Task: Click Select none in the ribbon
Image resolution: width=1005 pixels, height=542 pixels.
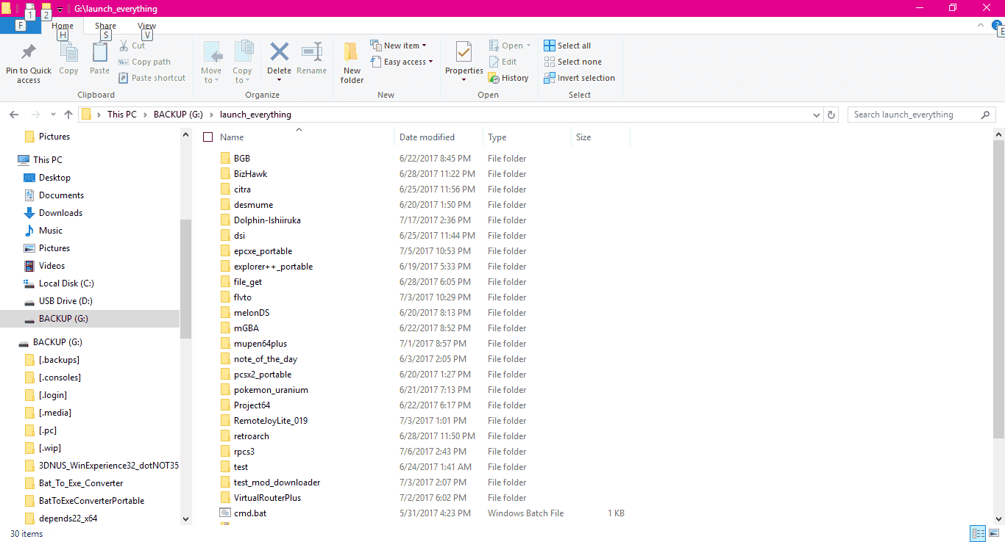Action: [x=572, y=62]
